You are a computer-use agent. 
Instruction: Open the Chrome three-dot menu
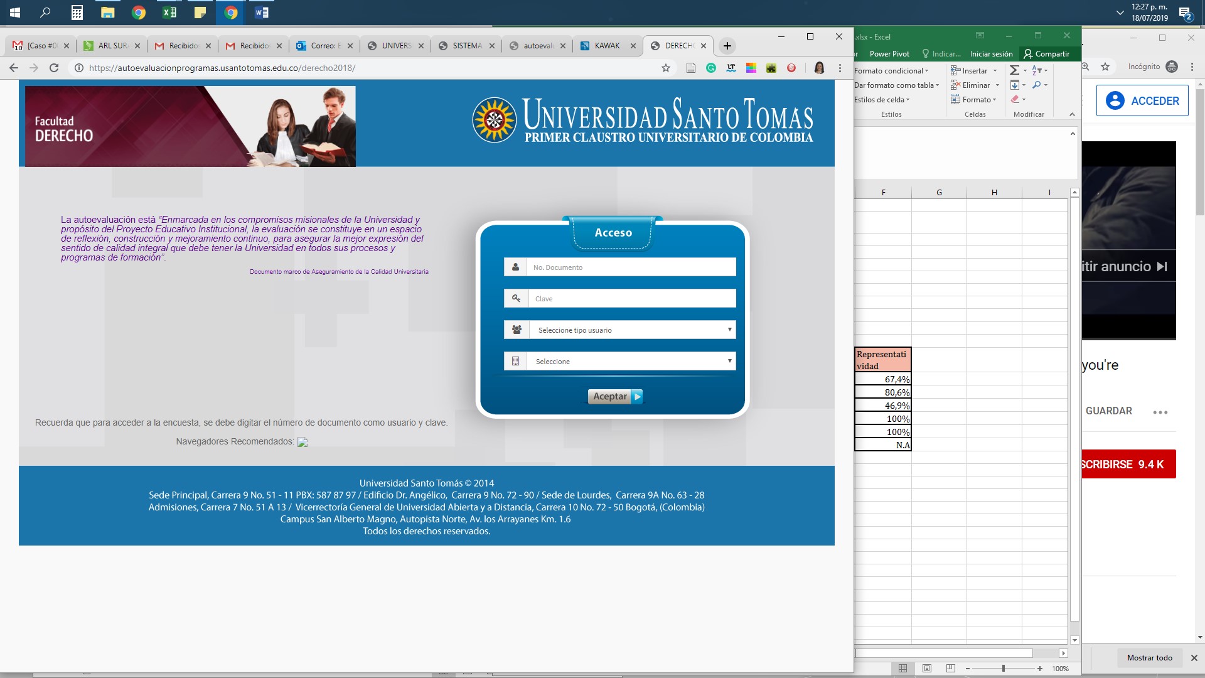click(840, 68)
